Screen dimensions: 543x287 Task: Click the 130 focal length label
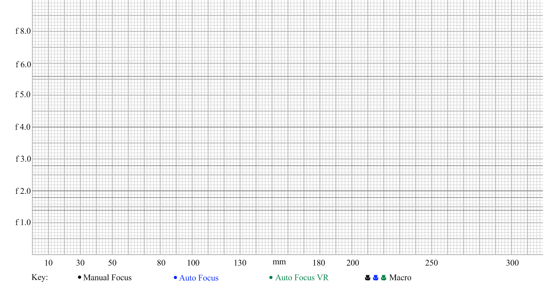click(240, 263)
